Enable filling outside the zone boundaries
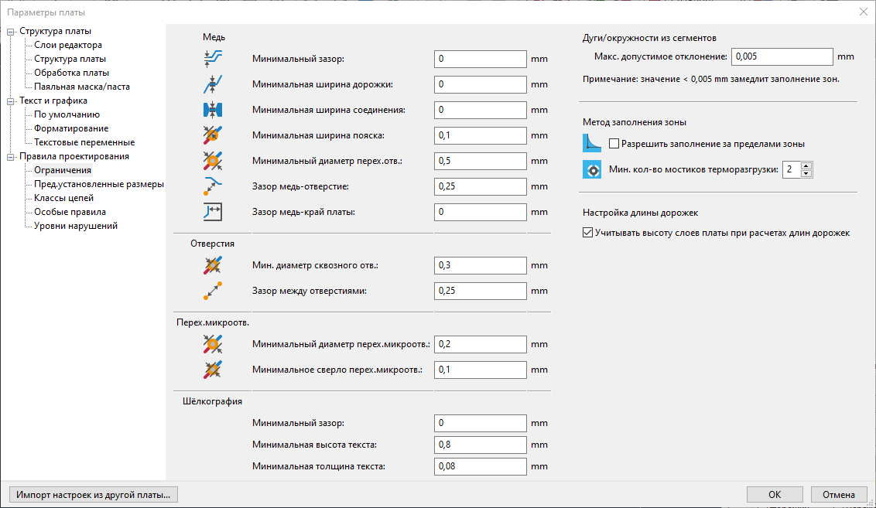876x508 pixels. [614, 144]
